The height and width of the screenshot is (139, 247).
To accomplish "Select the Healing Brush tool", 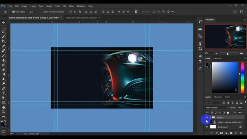I will pyautogui.click(x=3, y=51).
